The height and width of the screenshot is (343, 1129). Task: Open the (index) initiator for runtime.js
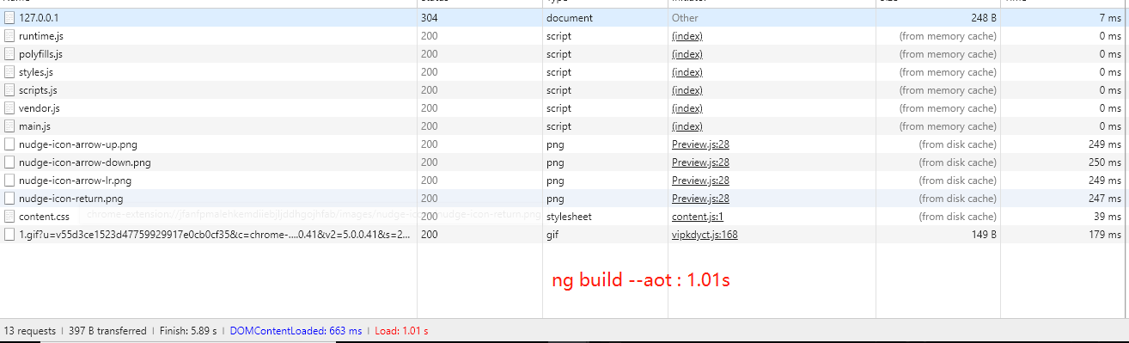tap(687, 36)
